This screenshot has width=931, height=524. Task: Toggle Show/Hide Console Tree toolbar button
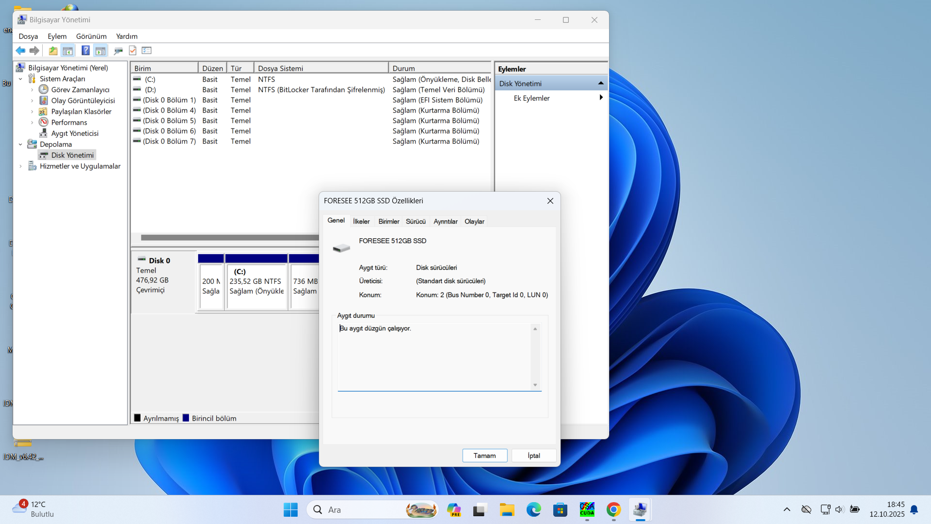point(68,50)
